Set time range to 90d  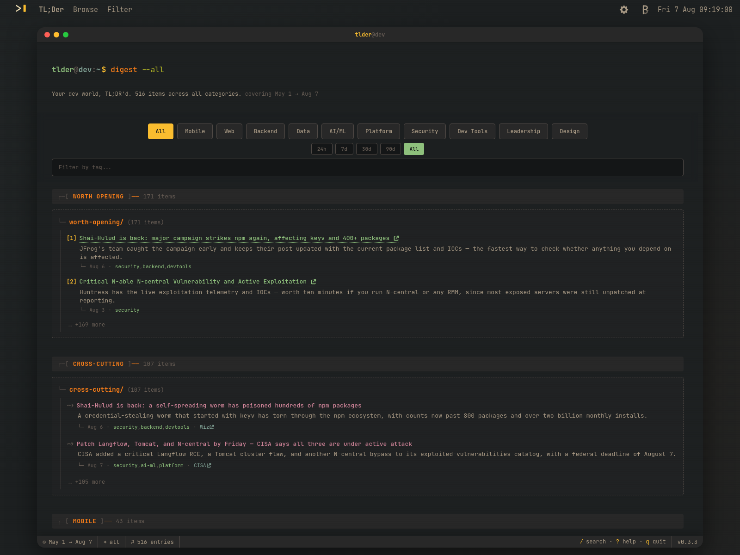click(x=391, y=149)
